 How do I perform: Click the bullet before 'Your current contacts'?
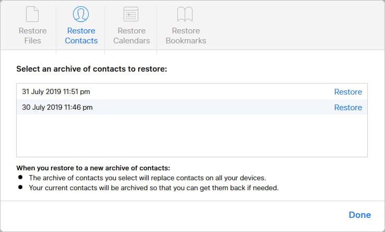pyautogui.click(x=20, y=187)
